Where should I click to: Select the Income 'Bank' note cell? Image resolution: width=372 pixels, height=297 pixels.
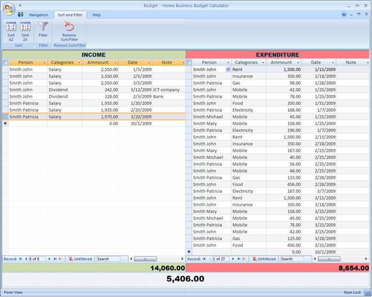(169, 97)
